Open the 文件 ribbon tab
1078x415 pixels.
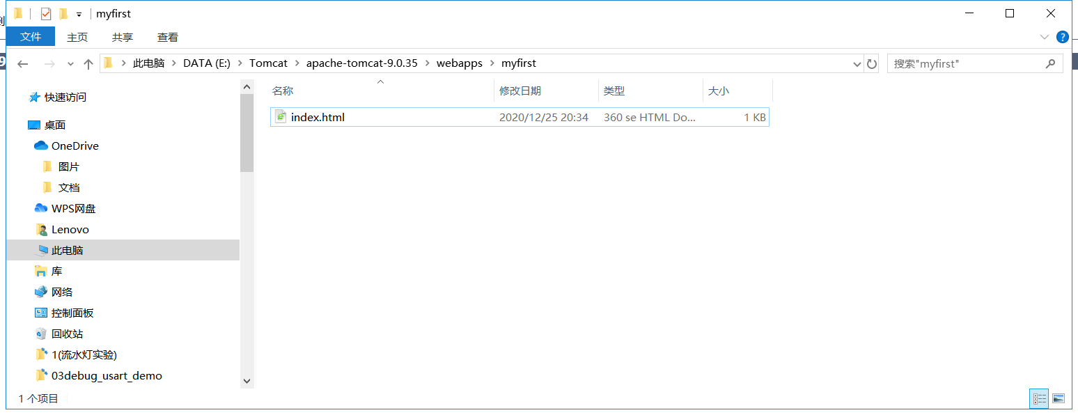click(31, 37)
